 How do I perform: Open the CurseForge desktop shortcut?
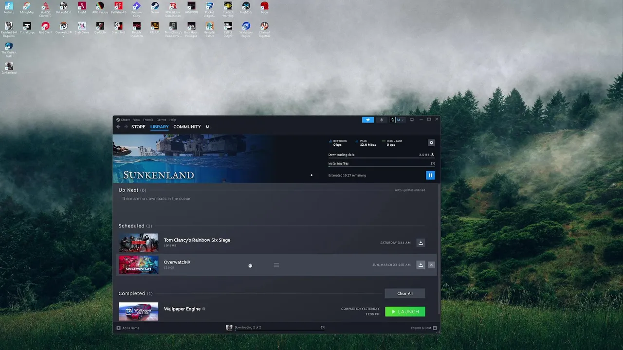pyautogui.click(x=27, y=28)
